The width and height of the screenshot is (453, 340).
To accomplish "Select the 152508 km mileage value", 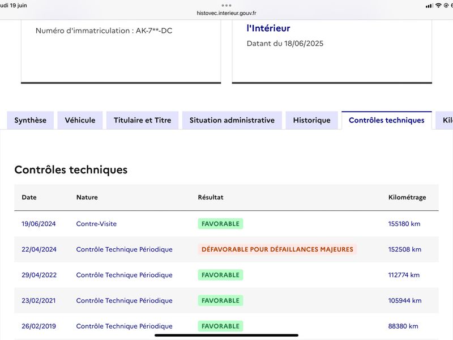I will click(x=405, y=249).
